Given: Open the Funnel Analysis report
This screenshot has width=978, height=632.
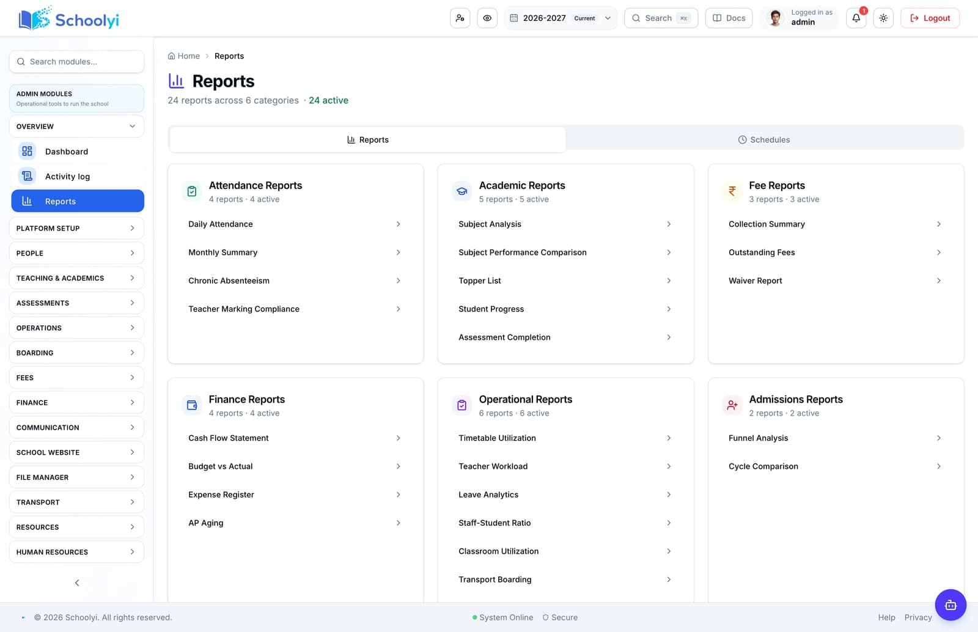Looking at the screenshot, I should pos(836,438).
